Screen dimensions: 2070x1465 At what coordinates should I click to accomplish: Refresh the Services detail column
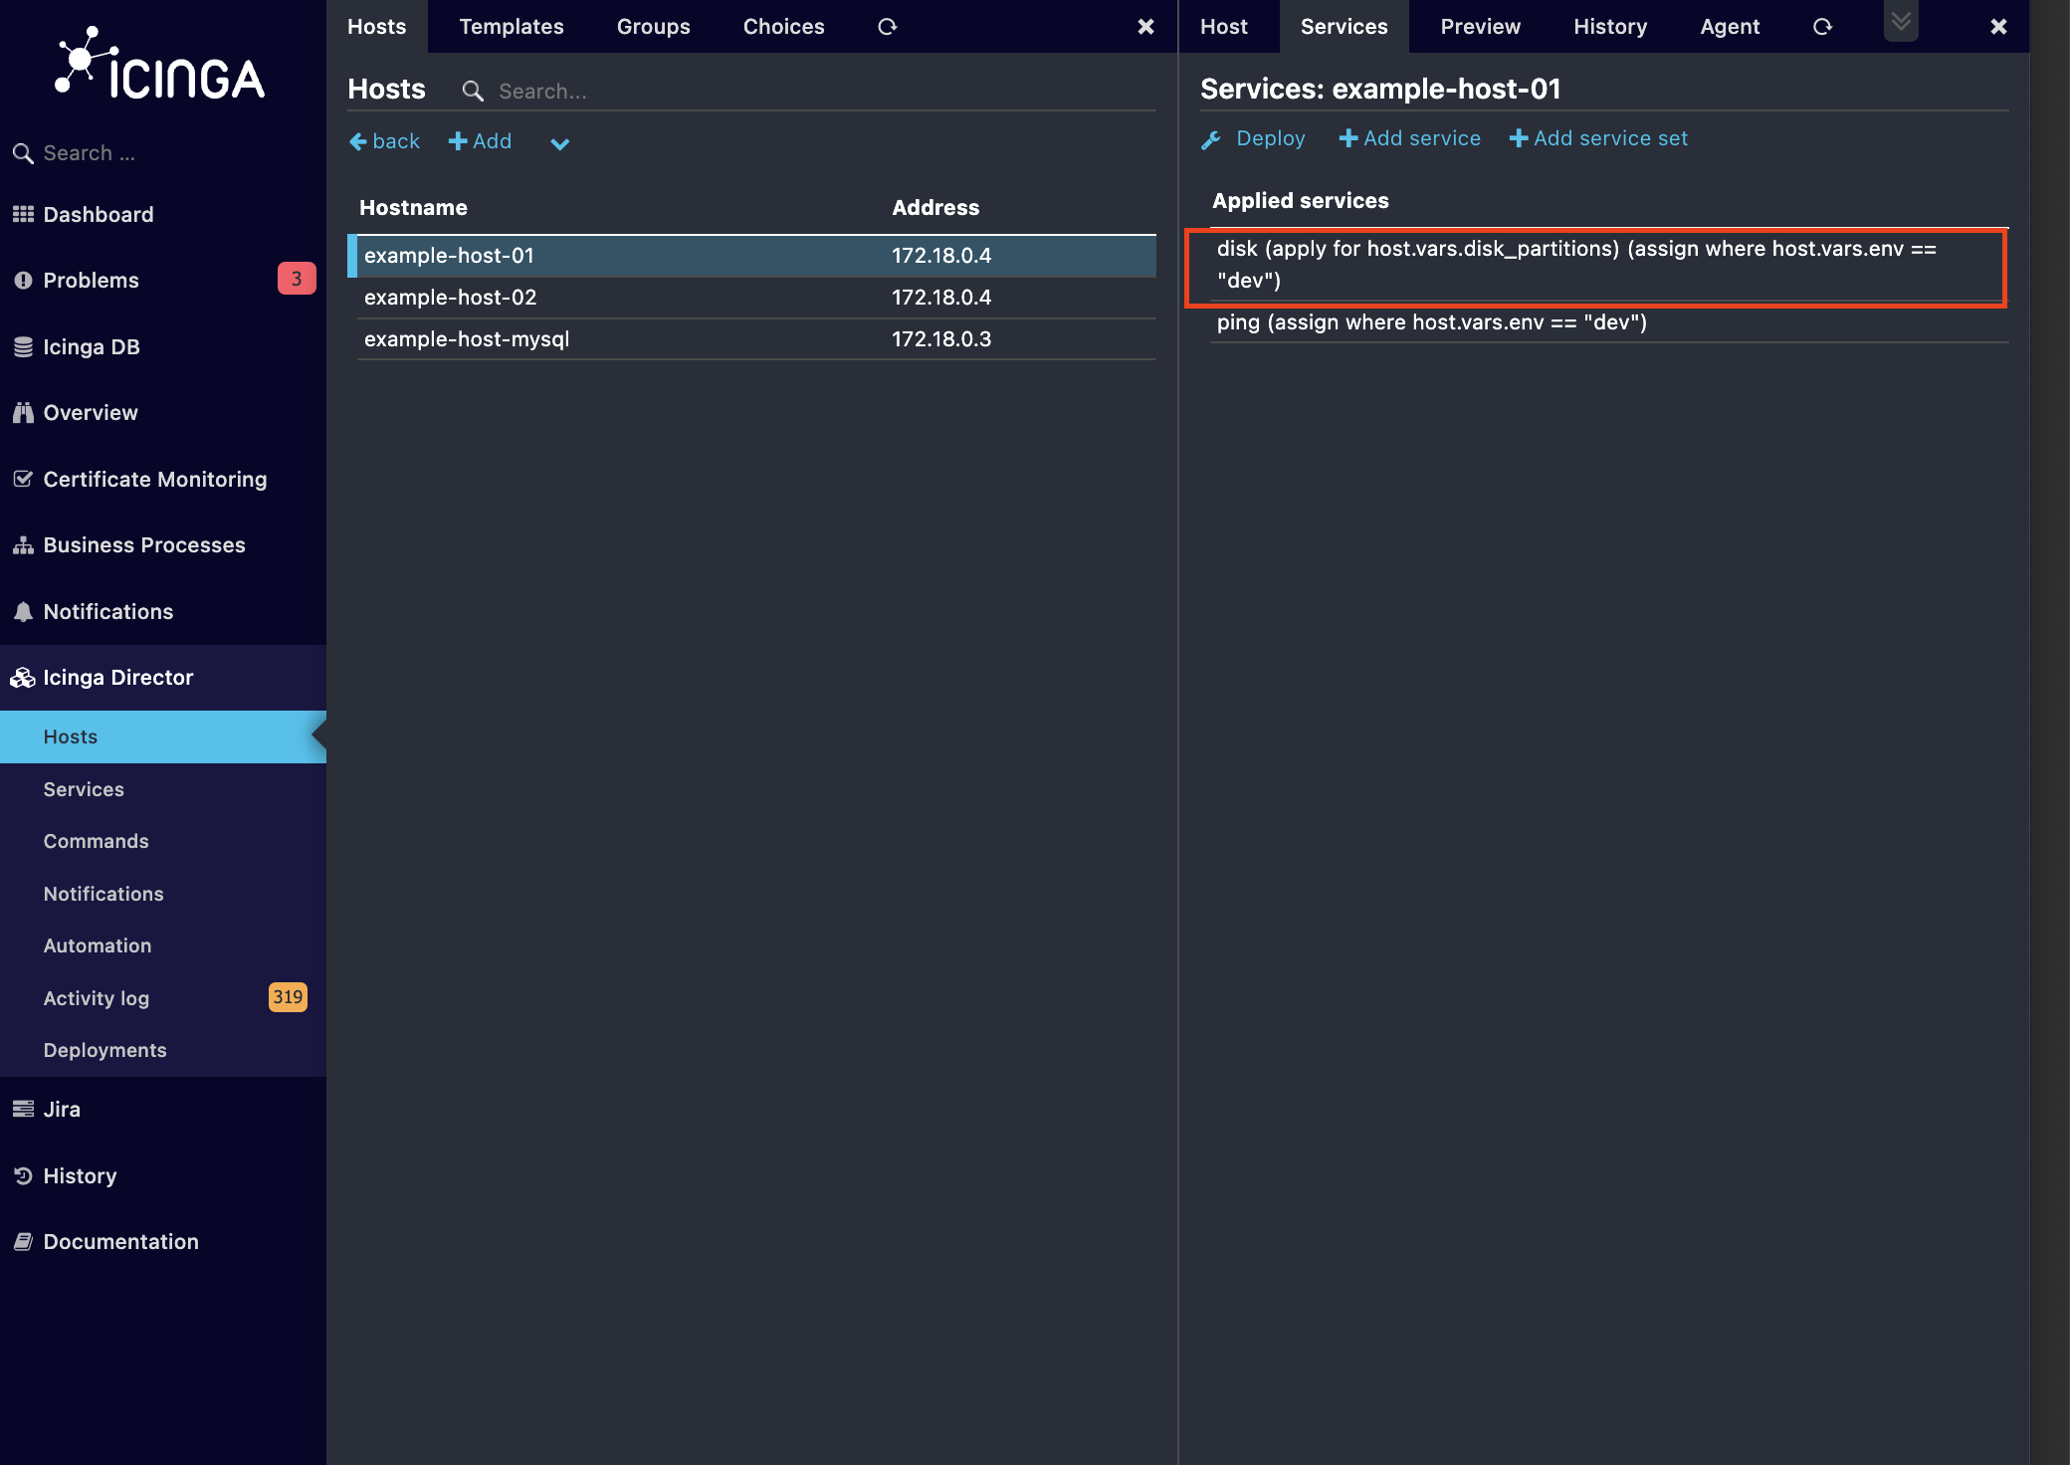click(1822, 27)
